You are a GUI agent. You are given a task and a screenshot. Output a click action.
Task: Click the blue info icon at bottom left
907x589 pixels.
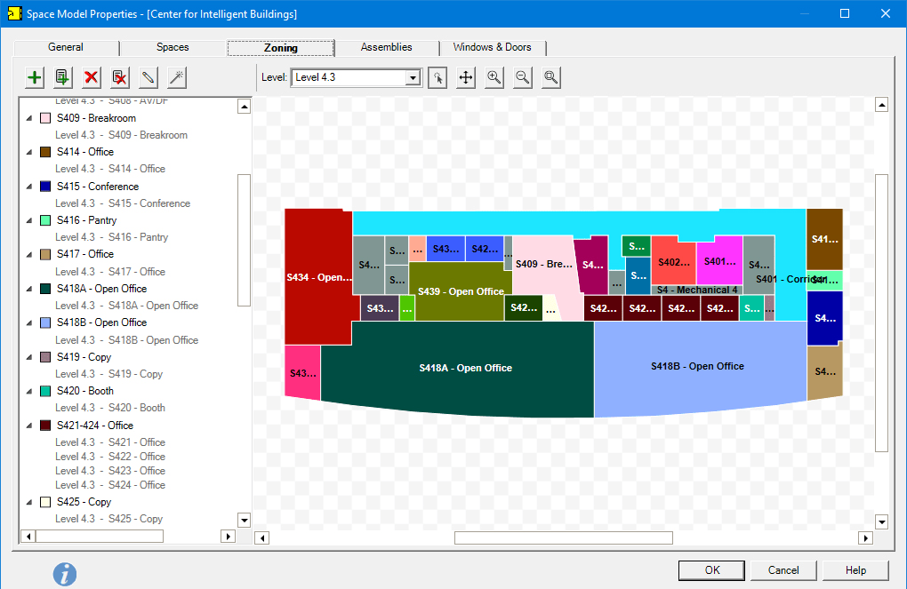(x=64, y=574)
